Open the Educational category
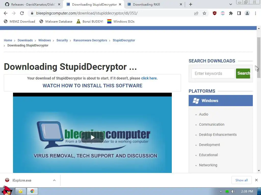The height and width of the screenshot is (195, 261). click(208, 155)
